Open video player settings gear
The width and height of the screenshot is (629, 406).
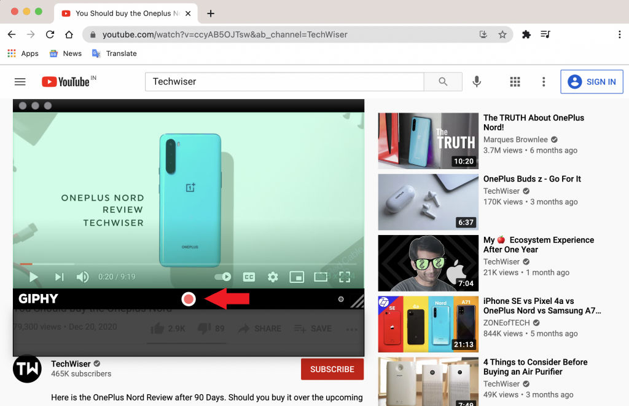273,277
